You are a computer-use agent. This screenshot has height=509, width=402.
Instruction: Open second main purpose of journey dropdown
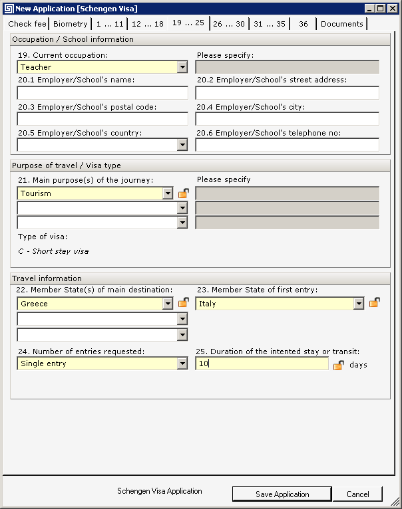182,208
